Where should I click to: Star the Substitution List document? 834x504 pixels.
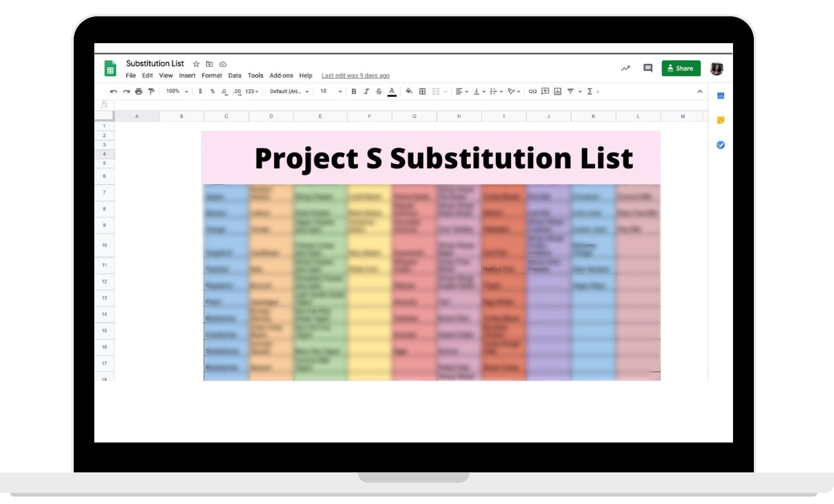[x=196, y=64]
